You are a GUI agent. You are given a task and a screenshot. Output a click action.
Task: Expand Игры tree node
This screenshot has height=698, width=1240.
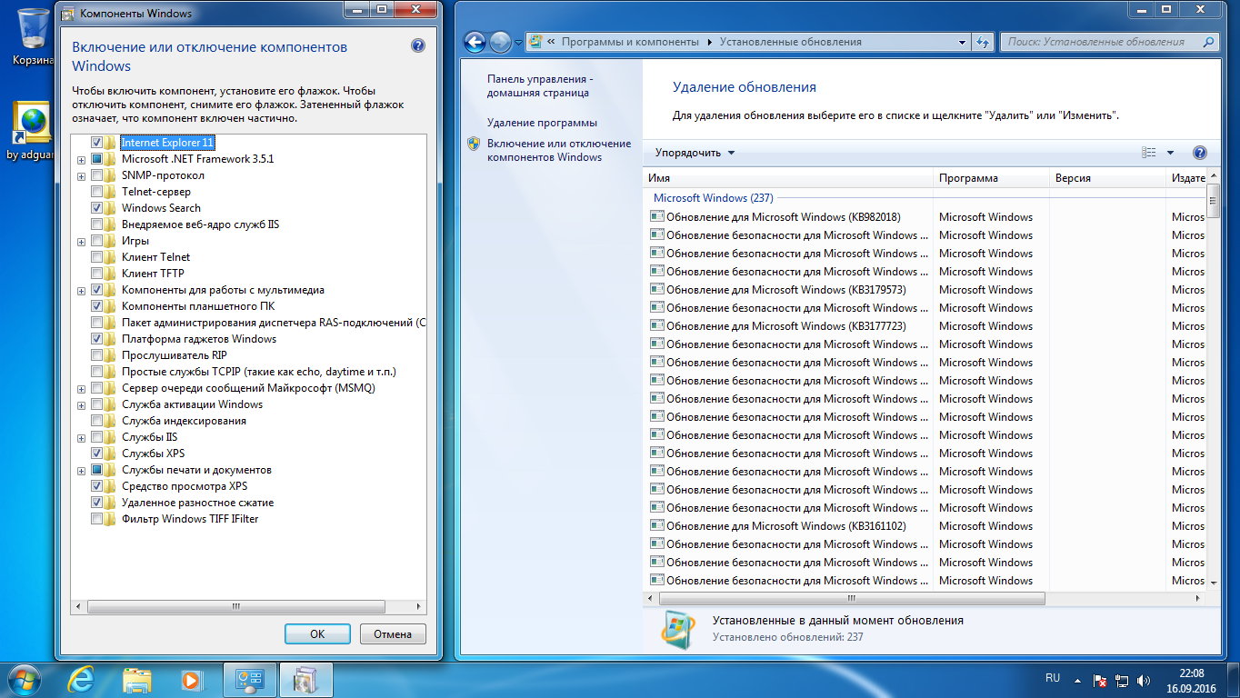(81, 242)
